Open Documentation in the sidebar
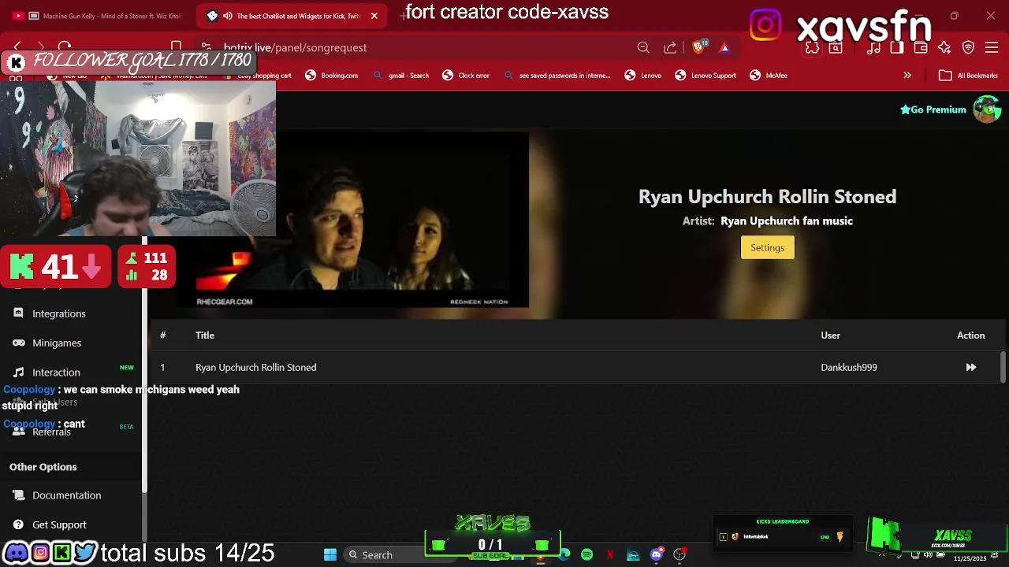Screen dimensions: 1009x567 (67, 495)
